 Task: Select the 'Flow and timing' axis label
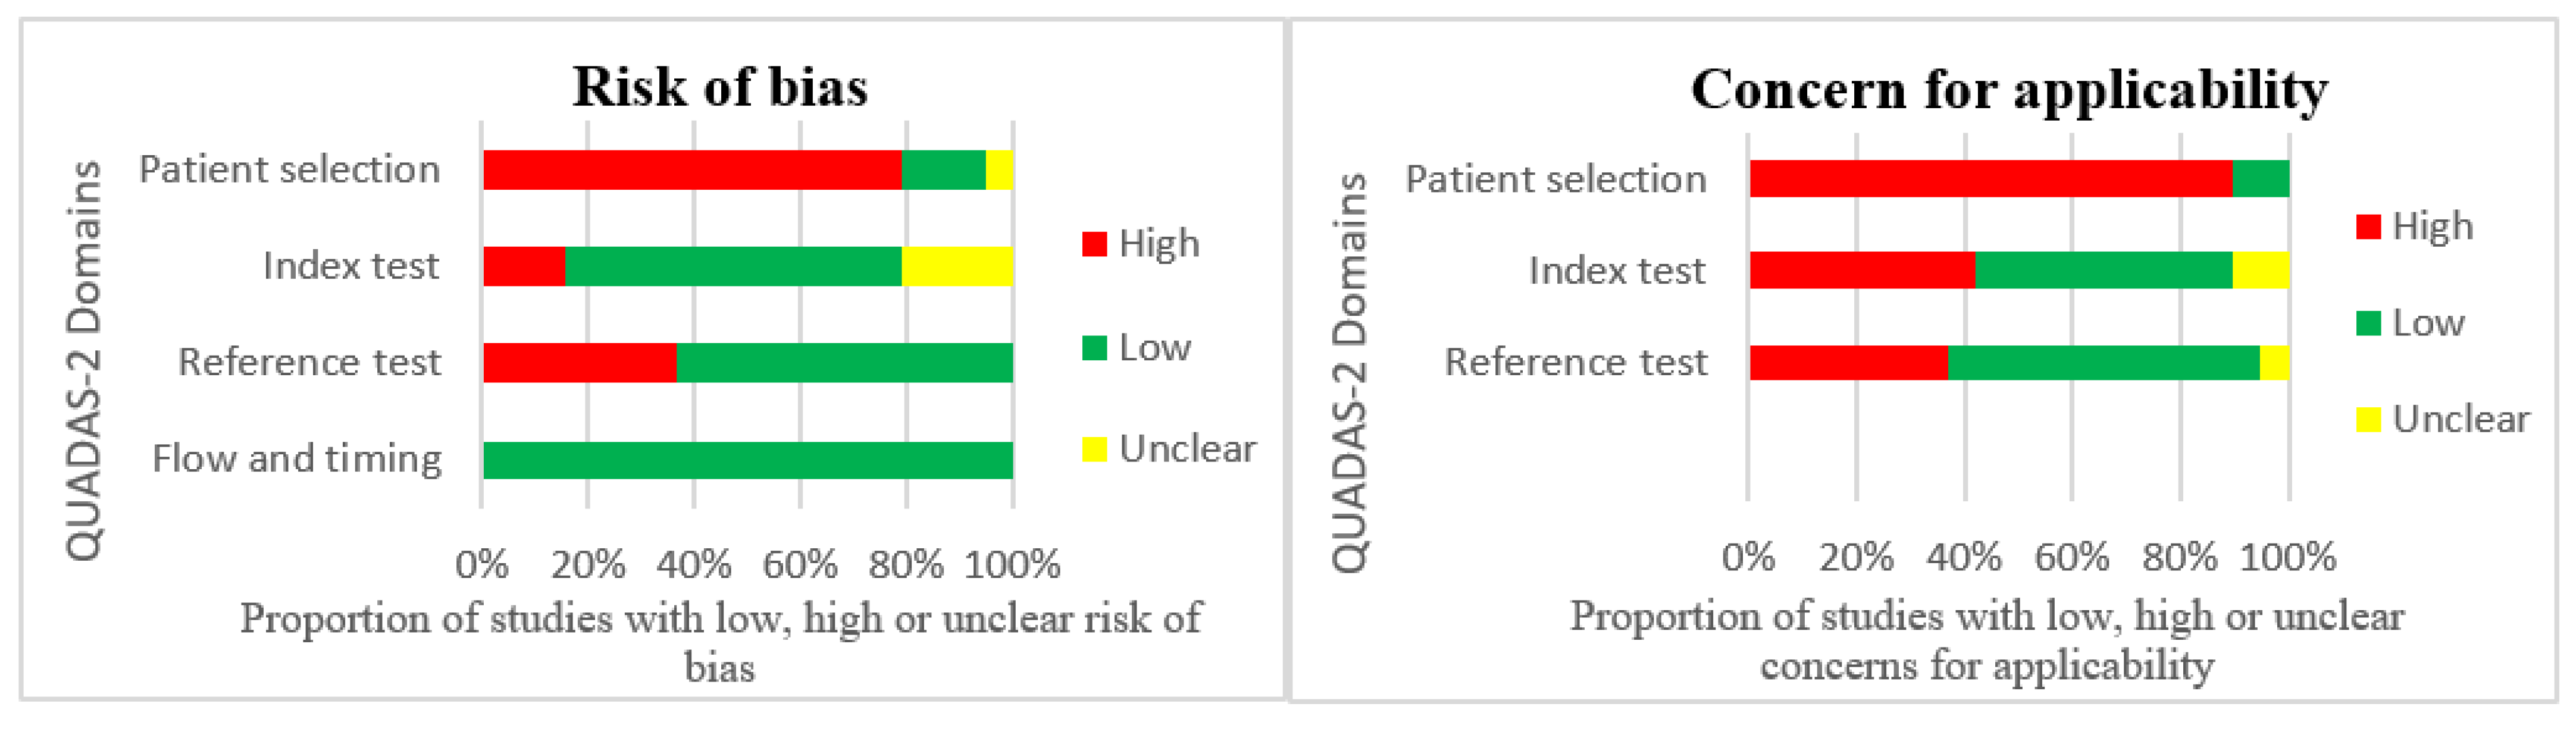pyautogui.click(x=297, y=460)
